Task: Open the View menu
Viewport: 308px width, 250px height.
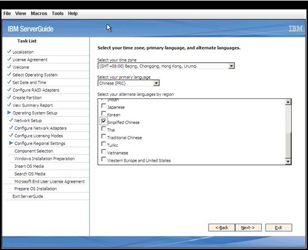Action: pyautogui.click(x=20, y=13)
